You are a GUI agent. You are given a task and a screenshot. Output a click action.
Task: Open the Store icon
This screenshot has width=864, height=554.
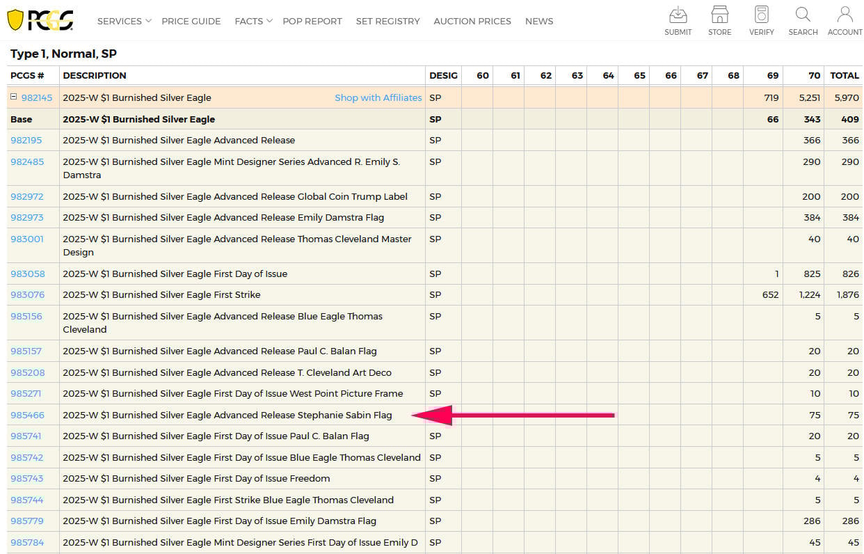click(x=719, y=21)
